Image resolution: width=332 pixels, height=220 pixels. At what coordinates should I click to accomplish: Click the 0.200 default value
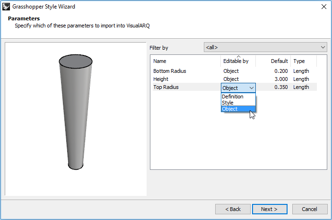281,71
